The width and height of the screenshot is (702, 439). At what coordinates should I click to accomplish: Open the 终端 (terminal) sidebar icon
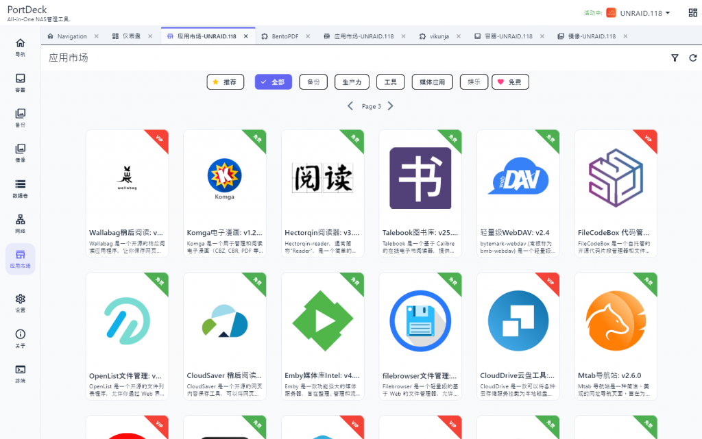coord(21,373)
